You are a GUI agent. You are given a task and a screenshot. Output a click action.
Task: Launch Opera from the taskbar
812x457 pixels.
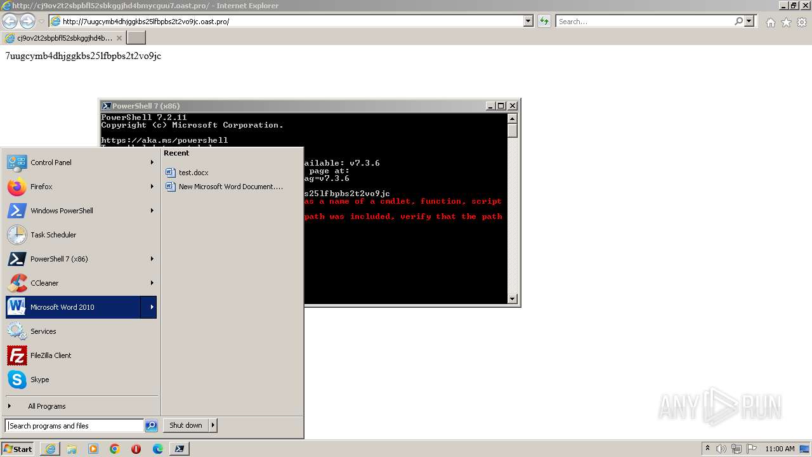tap(136, 449)
